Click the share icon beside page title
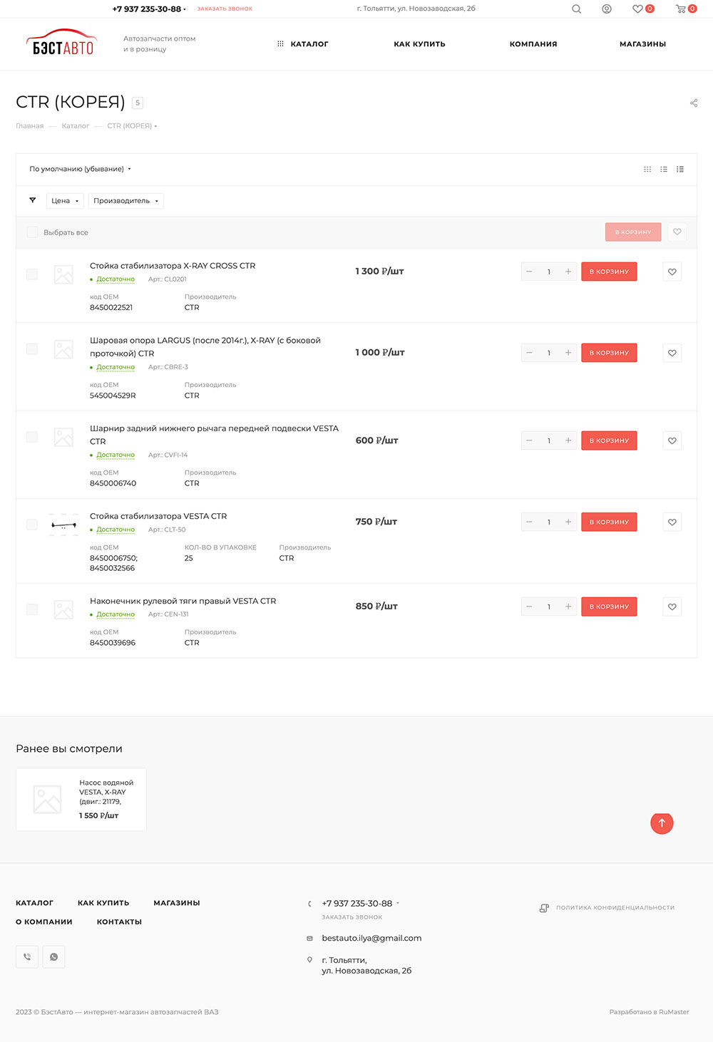This screenshot has height=1042, width=713. point(694,103)
